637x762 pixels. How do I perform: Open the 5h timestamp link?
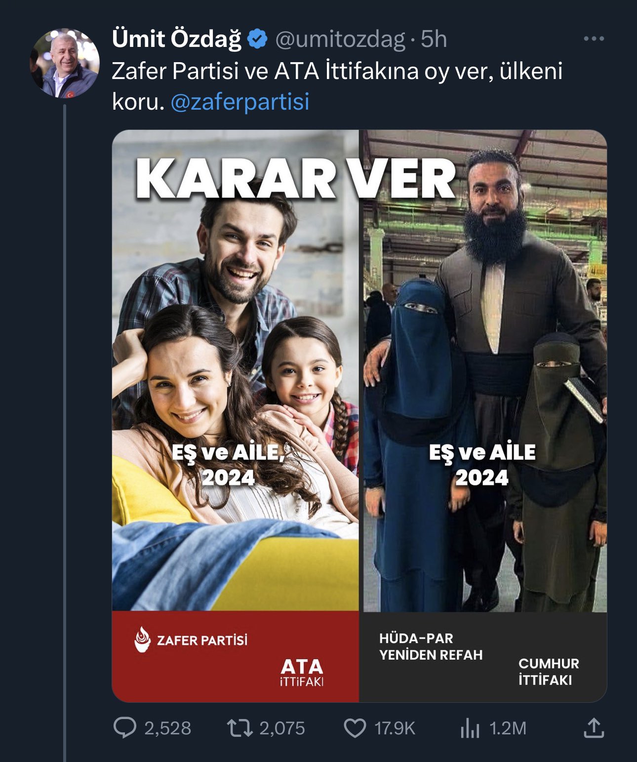point(434,39)
